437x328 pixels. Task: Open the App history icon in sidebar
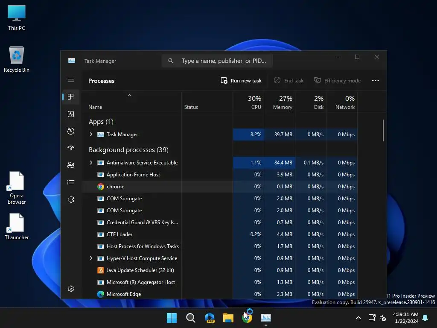click(71, 131)
